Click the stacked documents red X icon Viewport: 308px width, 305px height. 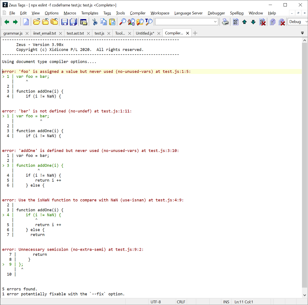[x=282, y=22]
